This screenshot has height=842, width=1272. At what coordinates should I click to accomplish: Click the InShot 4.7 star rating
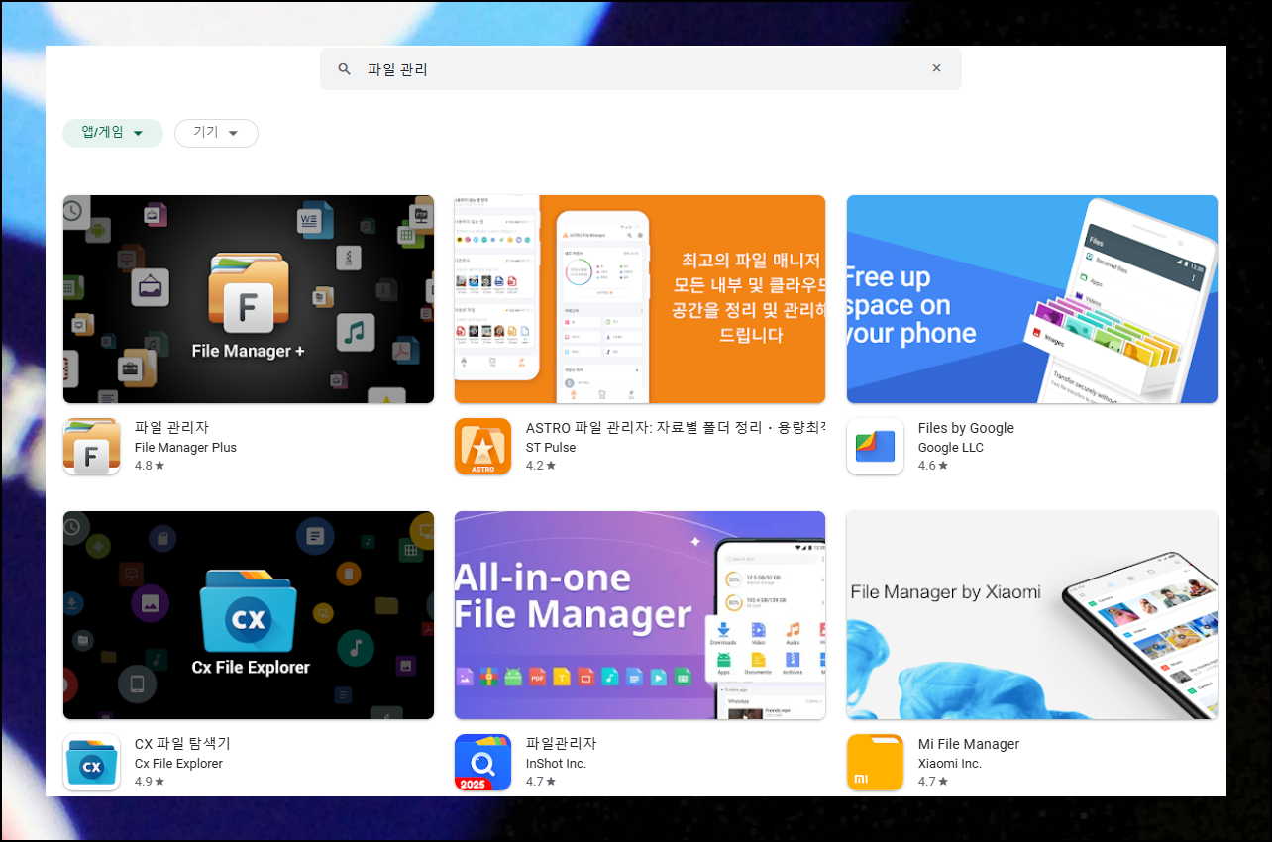click(x=541, y=781)
